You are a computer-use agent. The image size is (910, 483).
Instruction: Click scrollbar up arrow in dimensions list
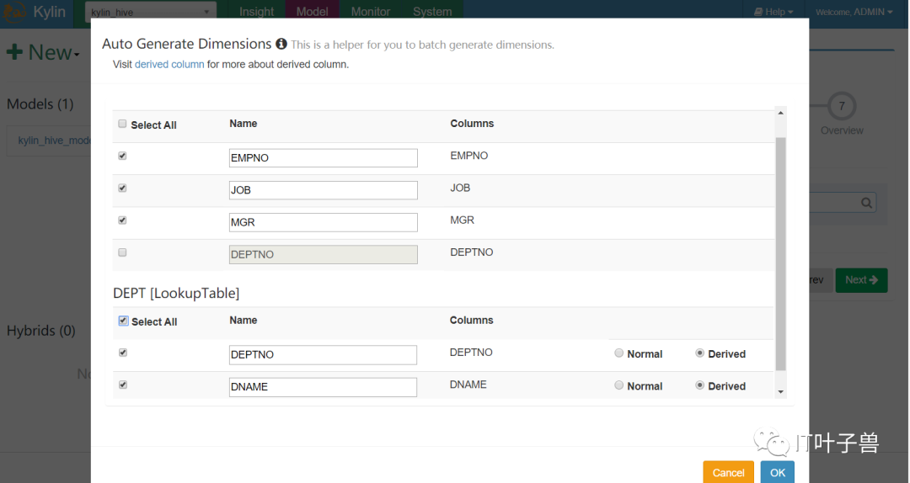(780, 113)
